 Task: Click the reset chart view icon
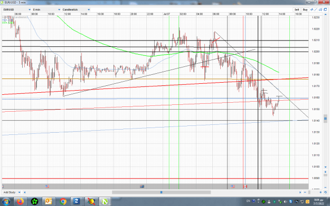click(325, 192)
